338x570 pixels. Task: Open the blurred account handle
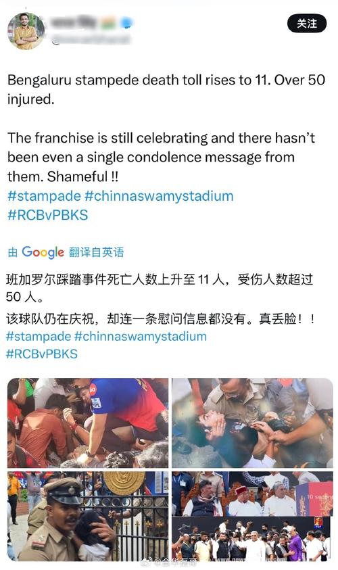91,39
